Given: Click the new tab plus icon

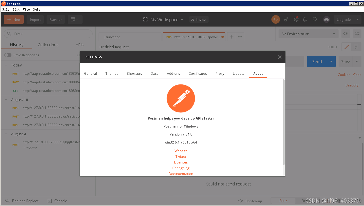Looking at the screenshot, I should [232, 37].
